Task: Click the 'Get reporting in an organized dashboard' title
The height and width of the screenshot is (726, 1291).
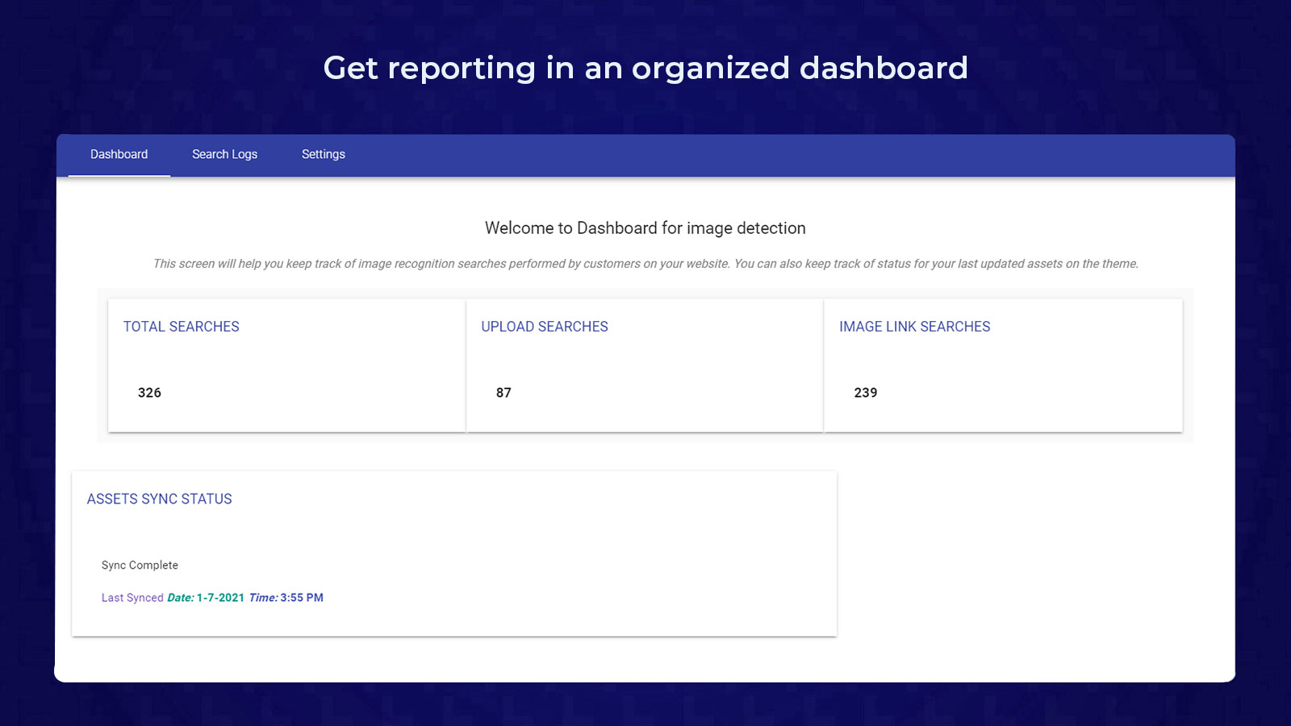Action: coord(645,68)
